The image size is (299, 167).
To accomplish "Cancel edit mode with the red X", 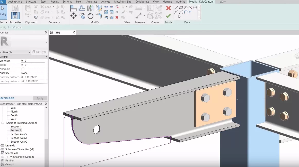I will coord(168,8).
